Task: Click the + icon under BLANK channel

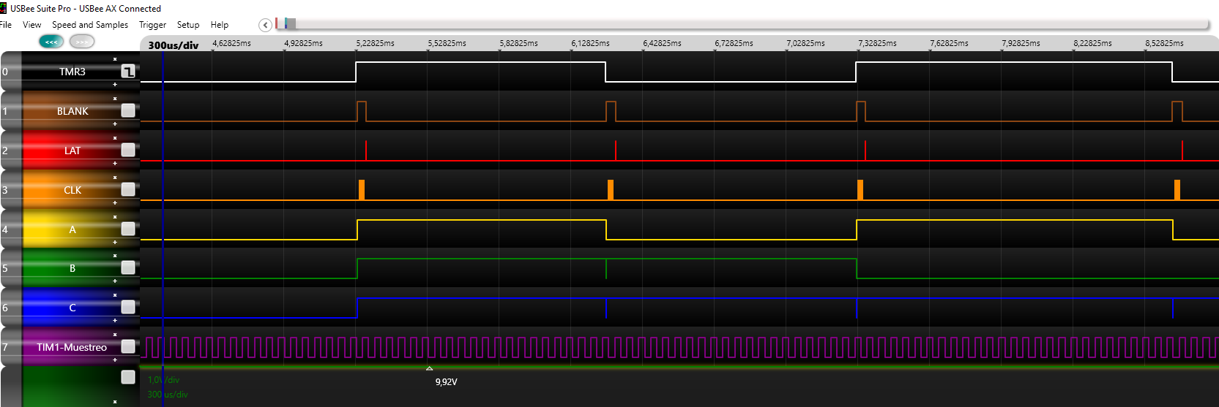Action: point(115,124)
